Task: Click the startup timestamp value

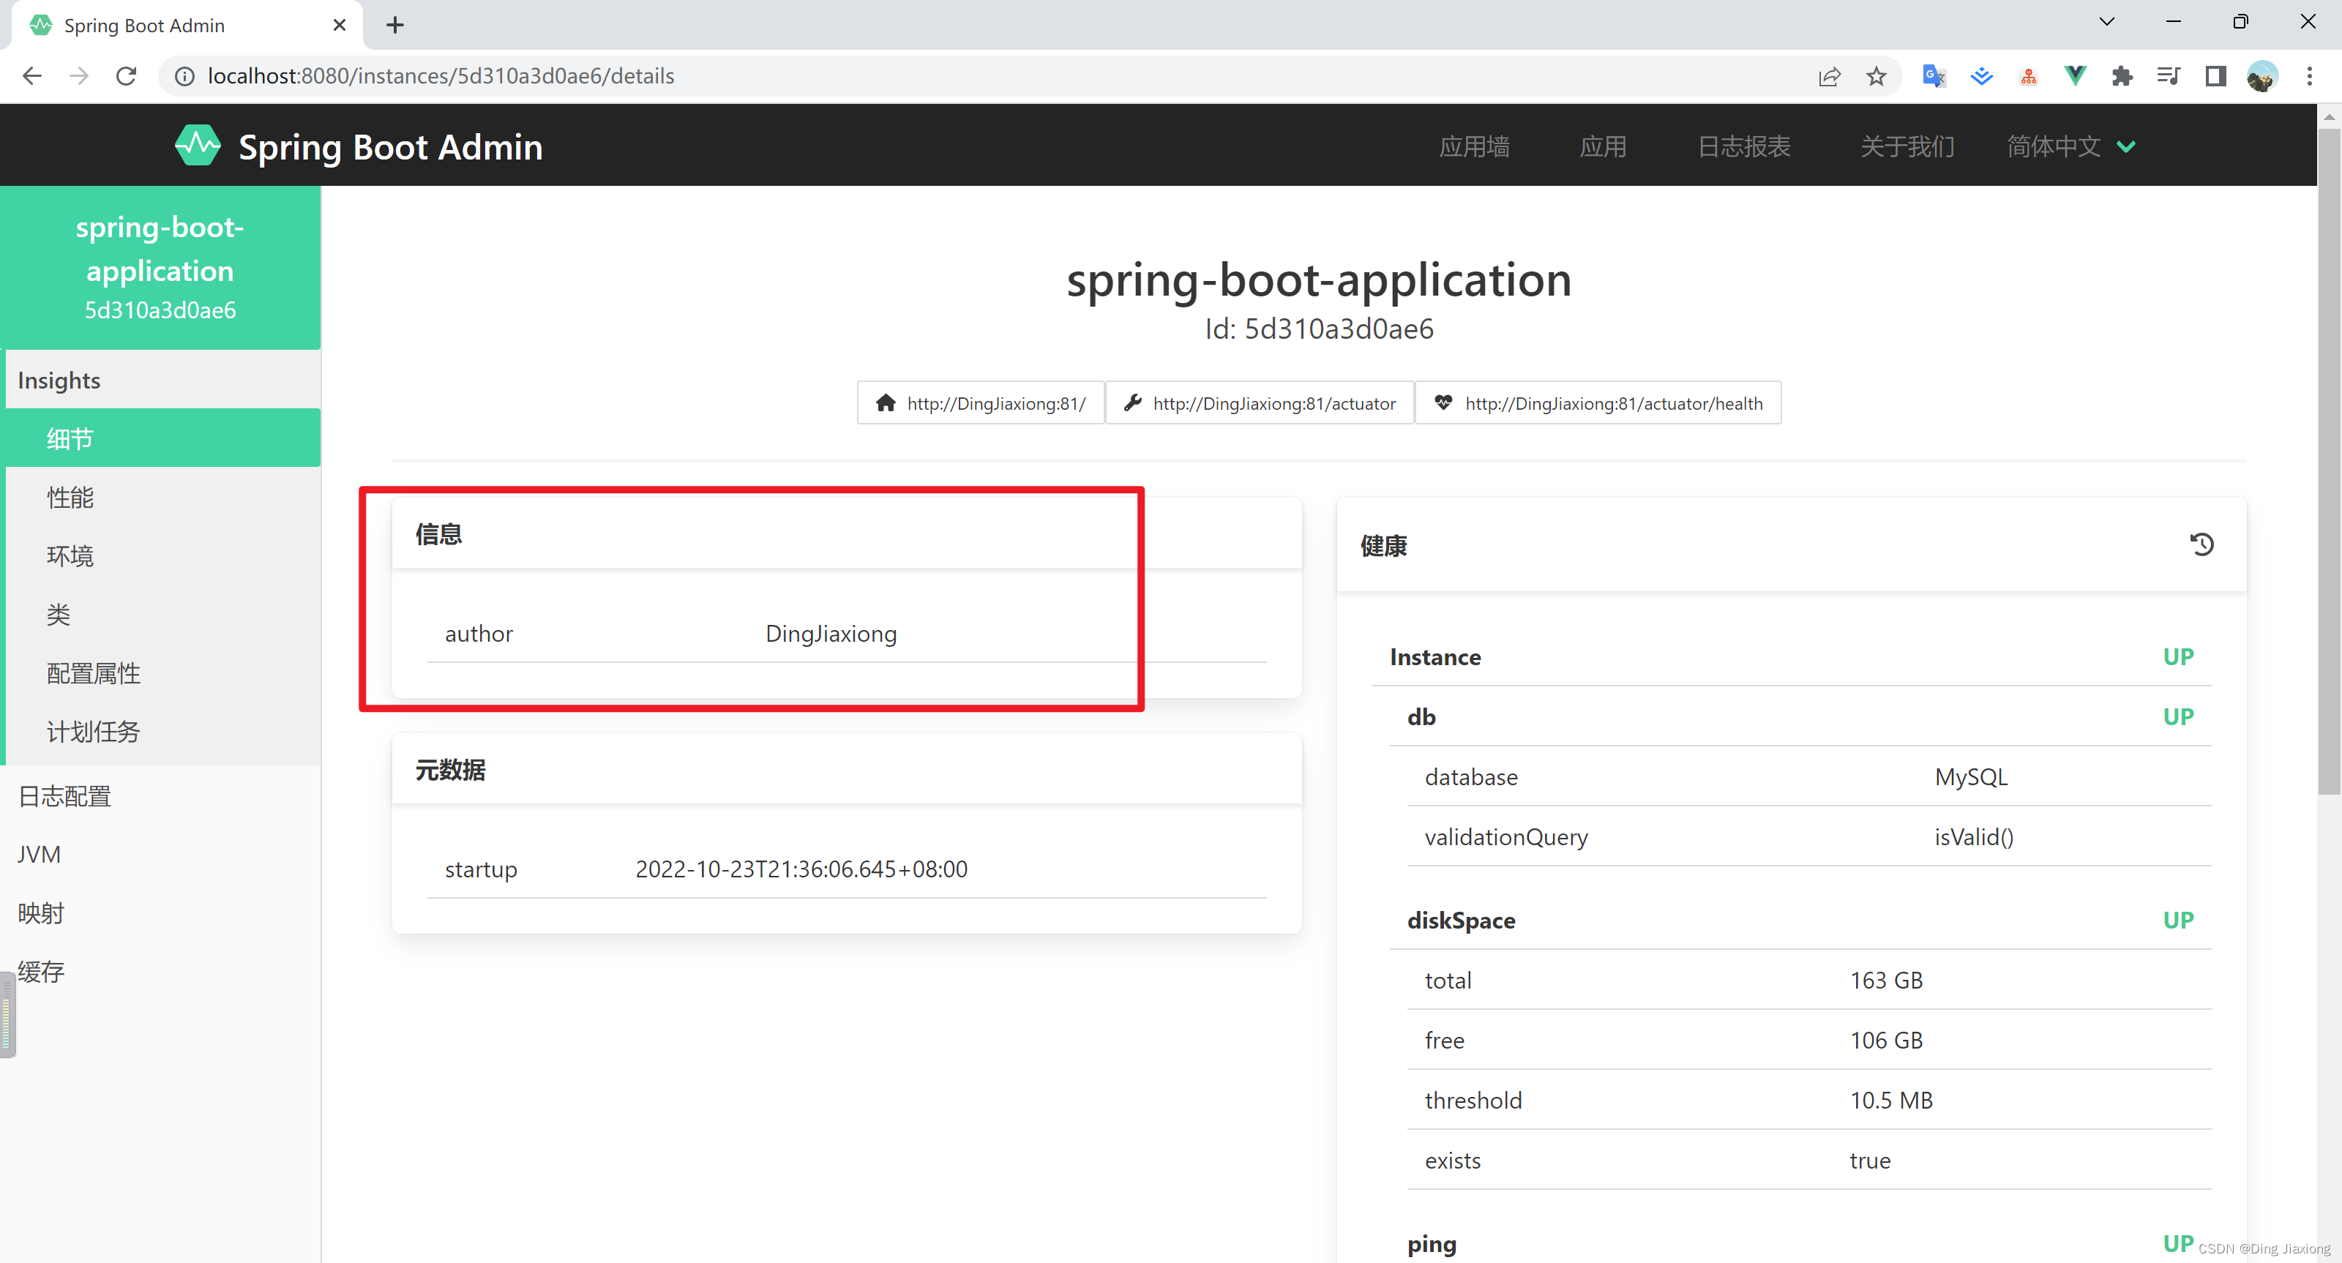Action: (801, 869)
